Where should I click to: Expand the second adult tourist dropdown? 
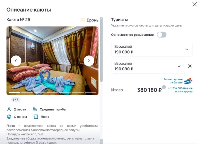coord(148,66)
